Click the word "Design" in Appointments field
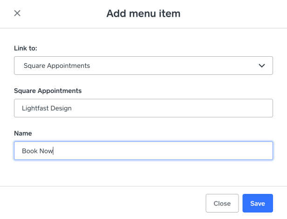Image resolution: width=287 pixels, height=219 pixels. point(60,108)
